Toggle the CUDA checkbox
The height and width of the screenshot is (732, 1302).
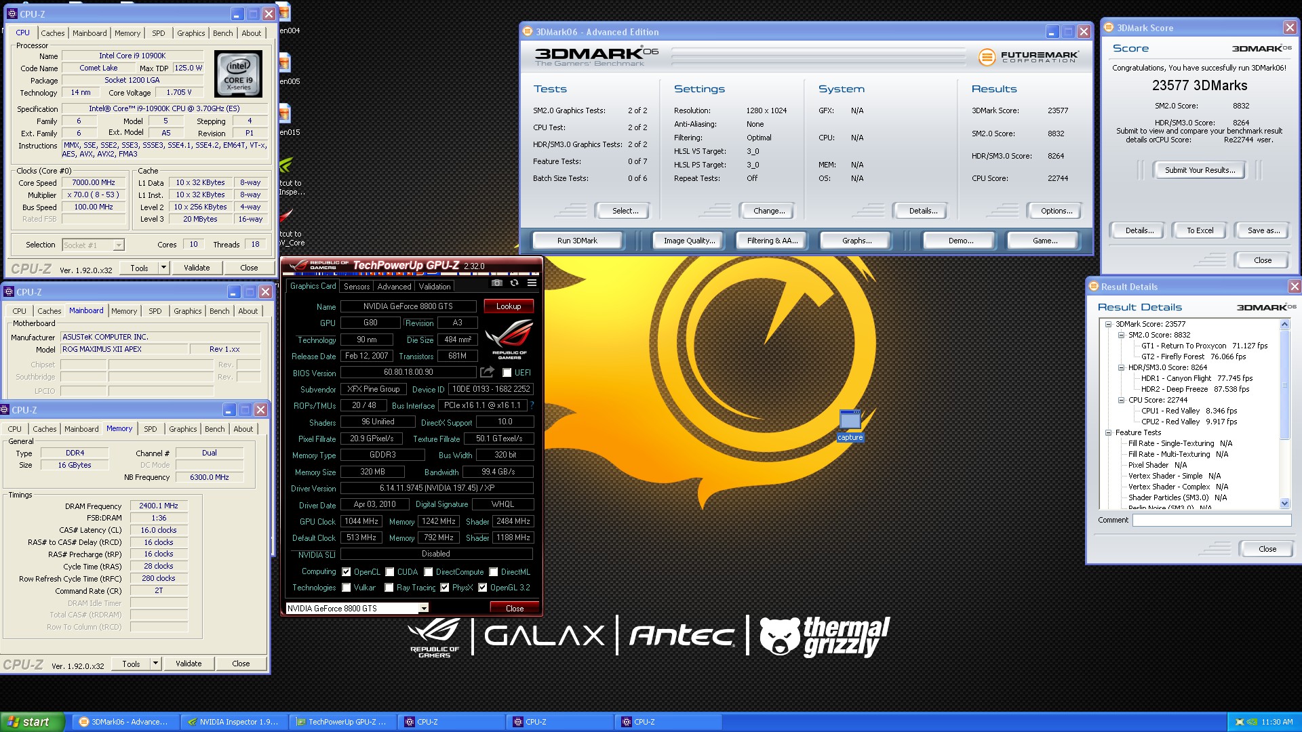tap(390, 572)
